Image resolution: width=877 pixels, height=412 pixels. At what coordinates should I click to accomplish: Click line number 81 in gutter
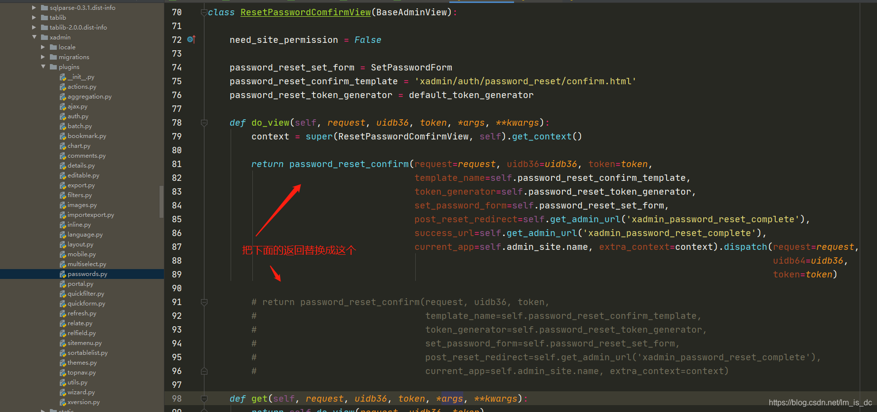[177, 164]
